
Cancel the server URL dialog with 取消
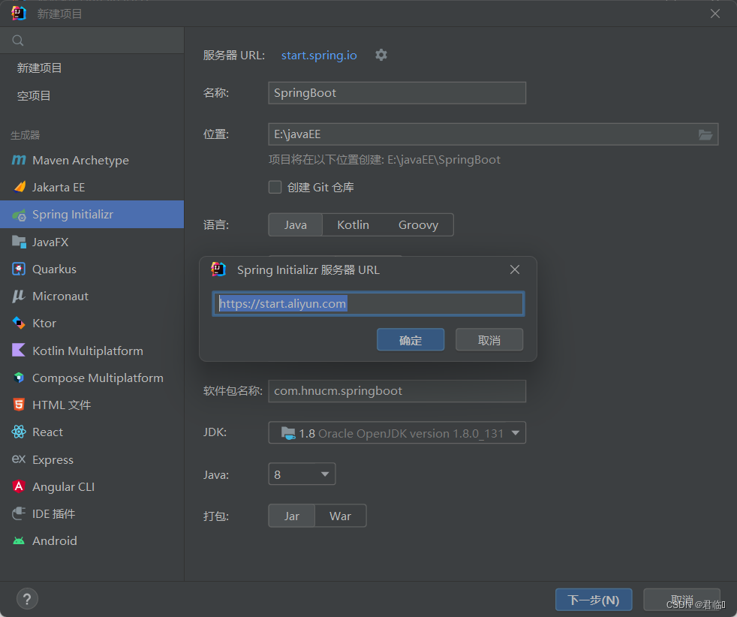tap(489, 340)
